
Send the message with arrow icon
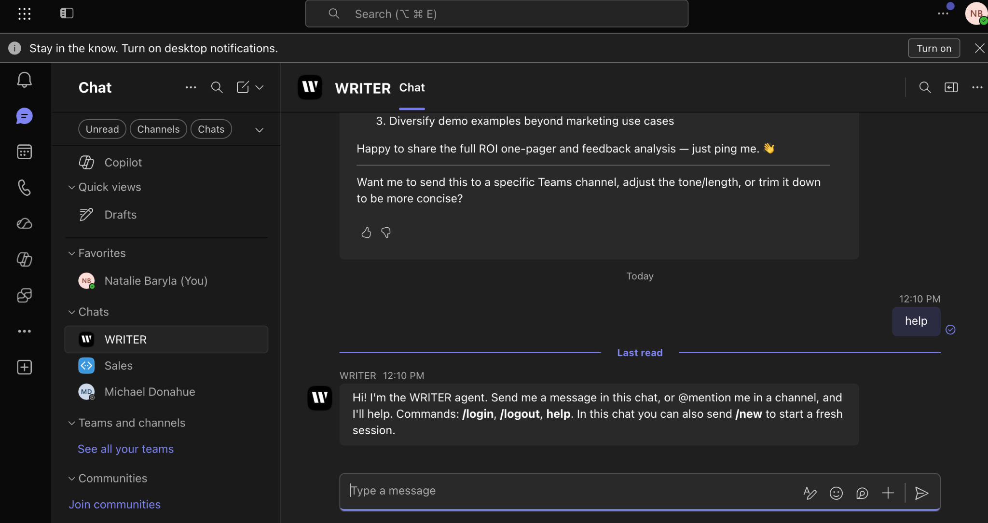[921, 493]
